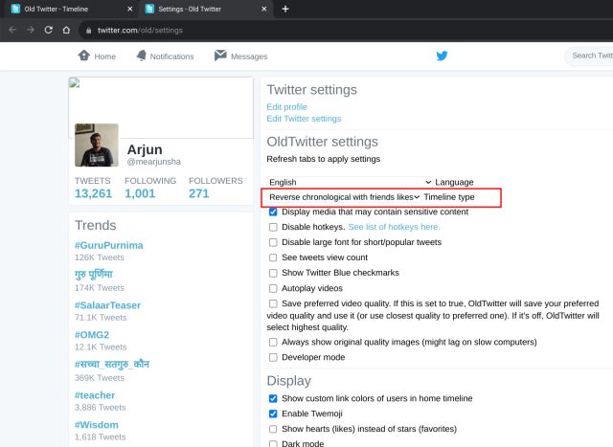The height and width of the screenshot is (447, 613).
Task: Click the Messages envelope icon
Action: (x=220, y=56)
